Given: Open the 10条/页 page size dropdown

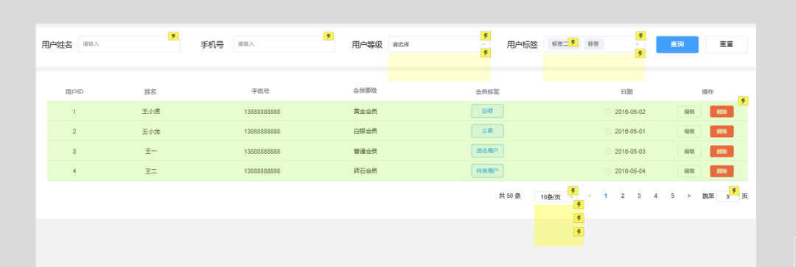Looking at the screenshot, I should (x=556, y=196).
